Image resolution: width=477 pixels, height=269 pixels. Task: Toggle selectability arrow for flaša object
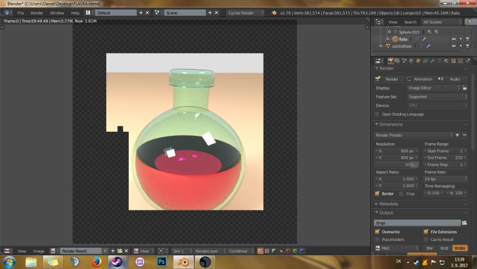(x=460, y=39)
